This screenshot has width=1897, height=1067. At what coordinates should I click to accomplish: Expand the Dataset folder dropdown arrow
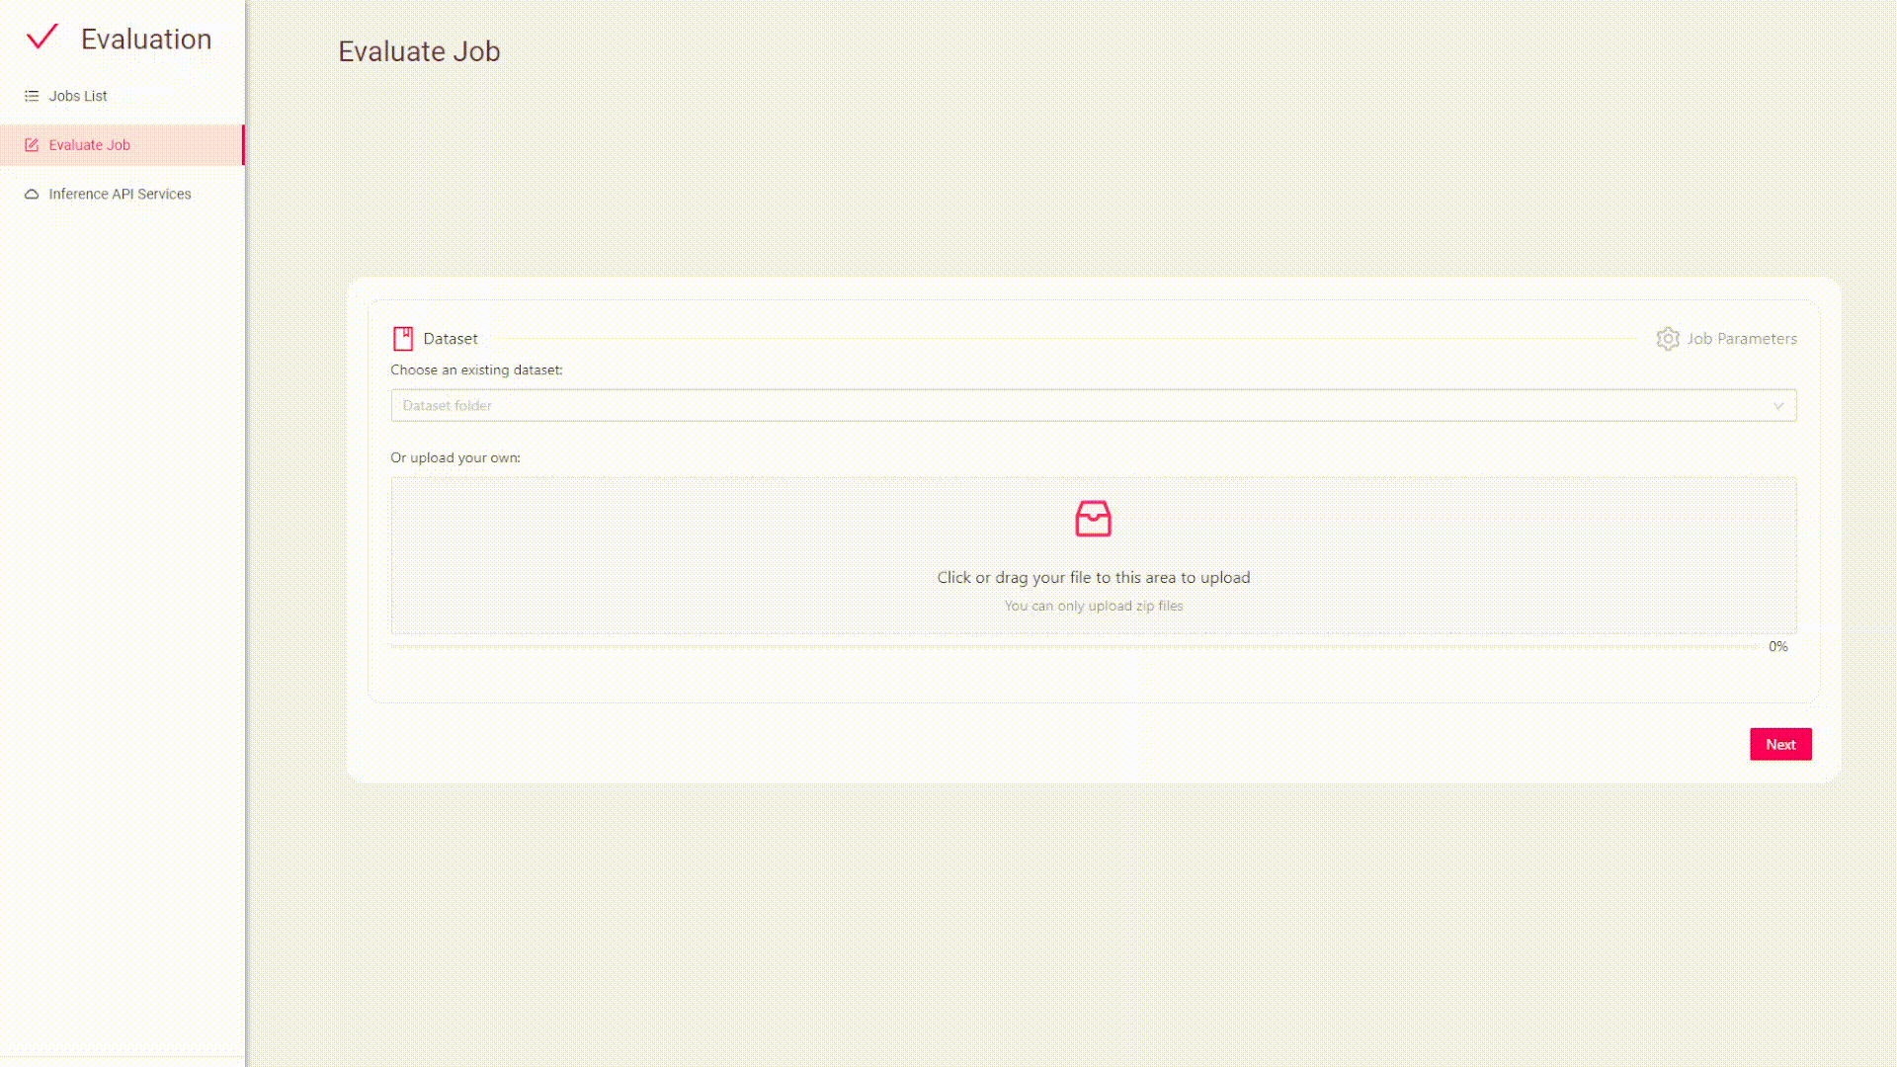tap(1778, 406)
